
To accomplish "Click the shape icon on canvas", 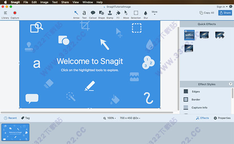I will click(x=64, y=40).
